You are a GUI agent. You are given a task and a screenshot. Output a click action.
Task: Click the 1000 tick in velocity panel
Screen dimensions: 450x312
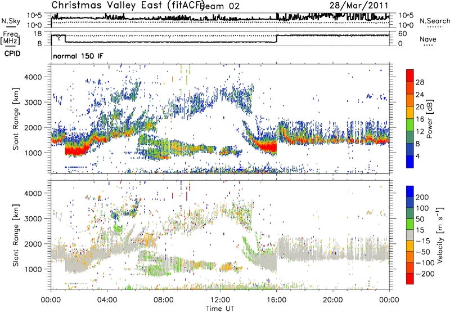tap(33, 269)
